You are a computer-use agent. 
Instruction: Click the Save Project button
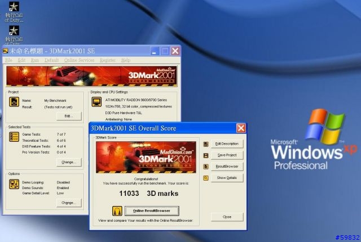click(x=227, y=155)
